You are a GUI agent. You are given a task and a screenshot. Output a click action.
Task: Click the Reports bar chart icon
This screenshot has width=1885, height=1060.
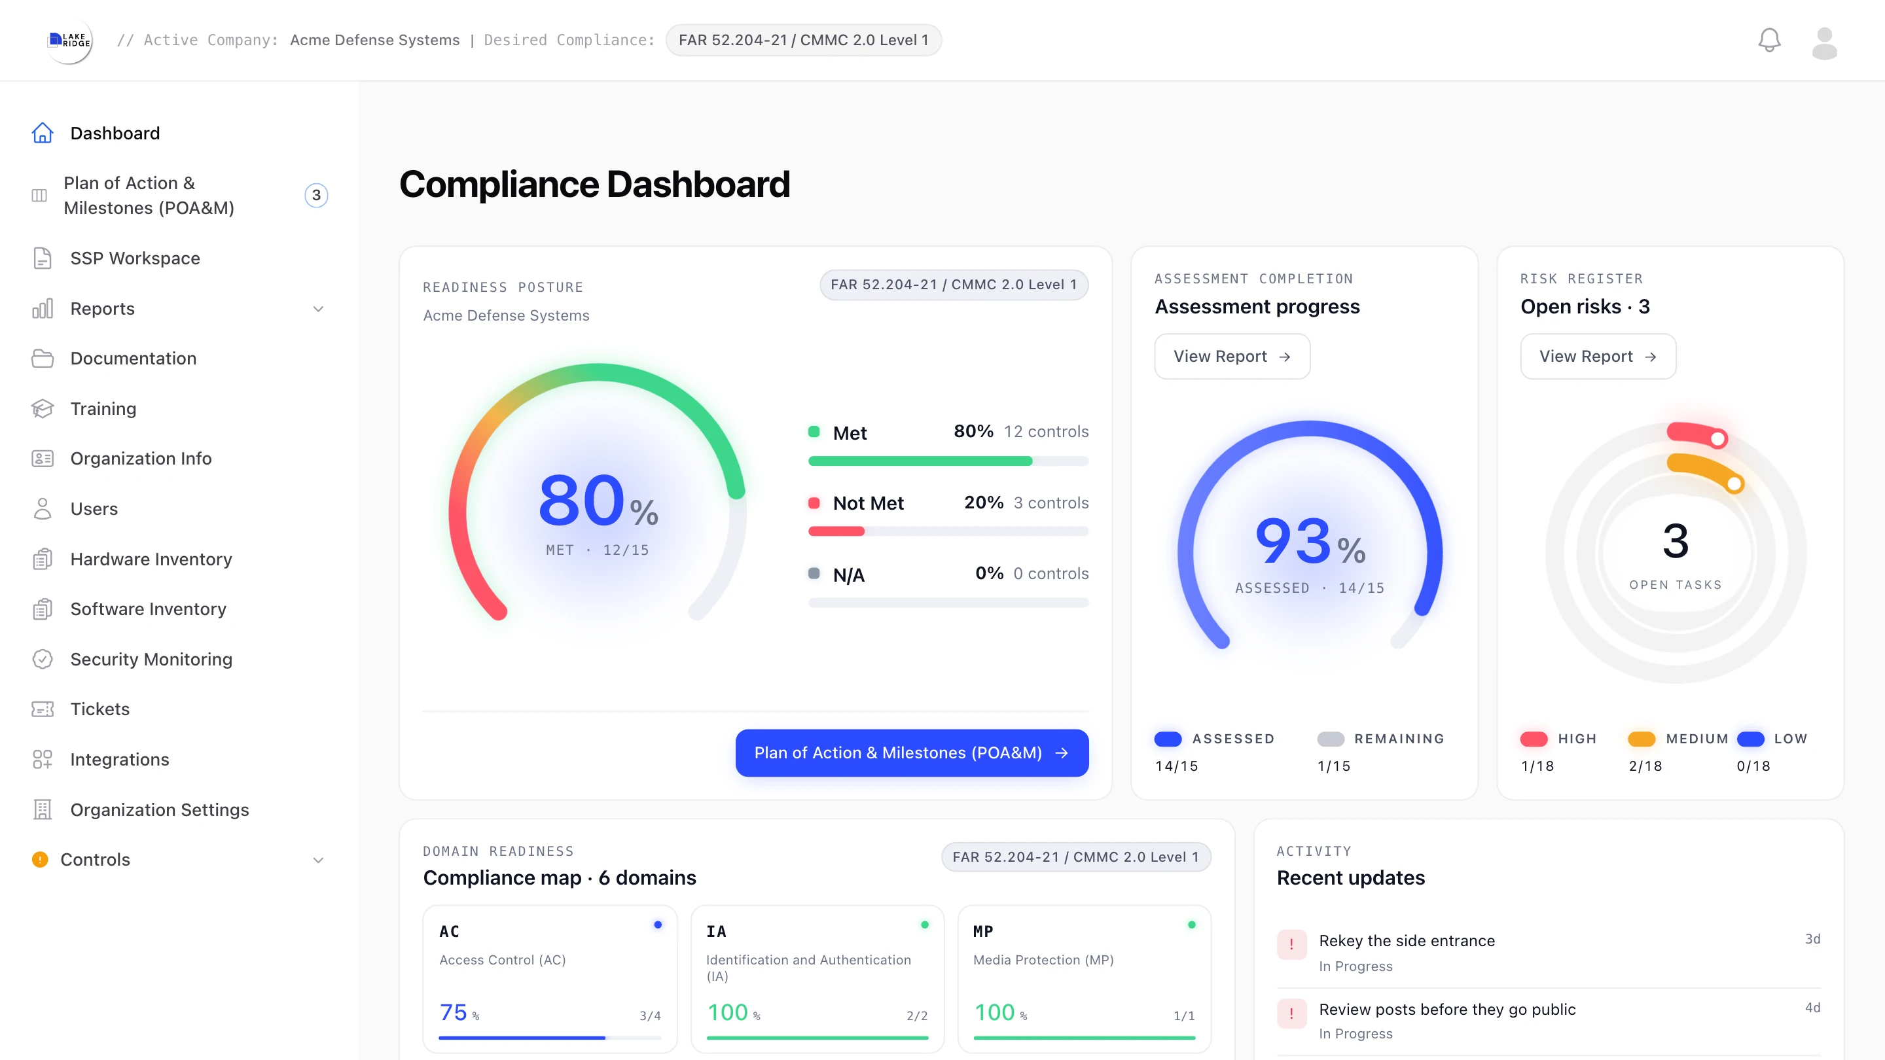coord(43,309)
